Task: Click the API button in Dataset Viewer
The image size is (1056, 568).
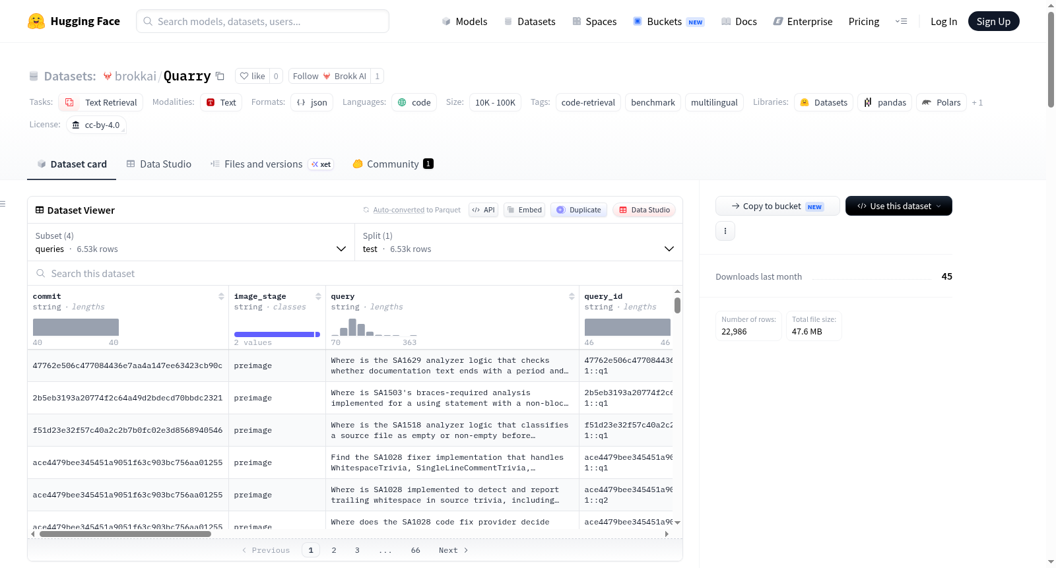Action: pyautogui.click(x=483, y=210)
